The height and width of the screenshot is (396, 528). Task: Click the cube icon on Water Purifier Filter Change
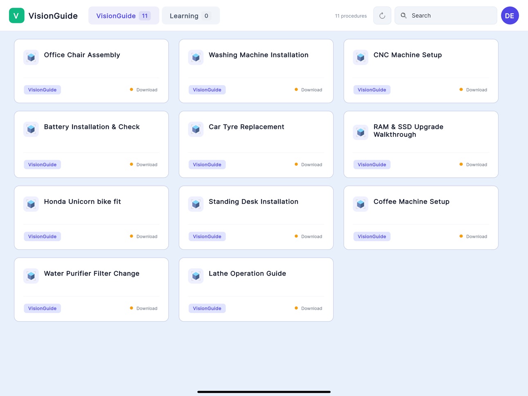point(31,276)
